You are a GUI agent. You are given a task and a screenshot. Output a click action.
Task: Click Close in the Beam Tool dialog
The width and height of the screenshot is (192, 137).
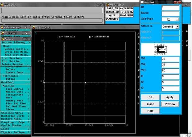pyautogui.click(x=150, y=104)
